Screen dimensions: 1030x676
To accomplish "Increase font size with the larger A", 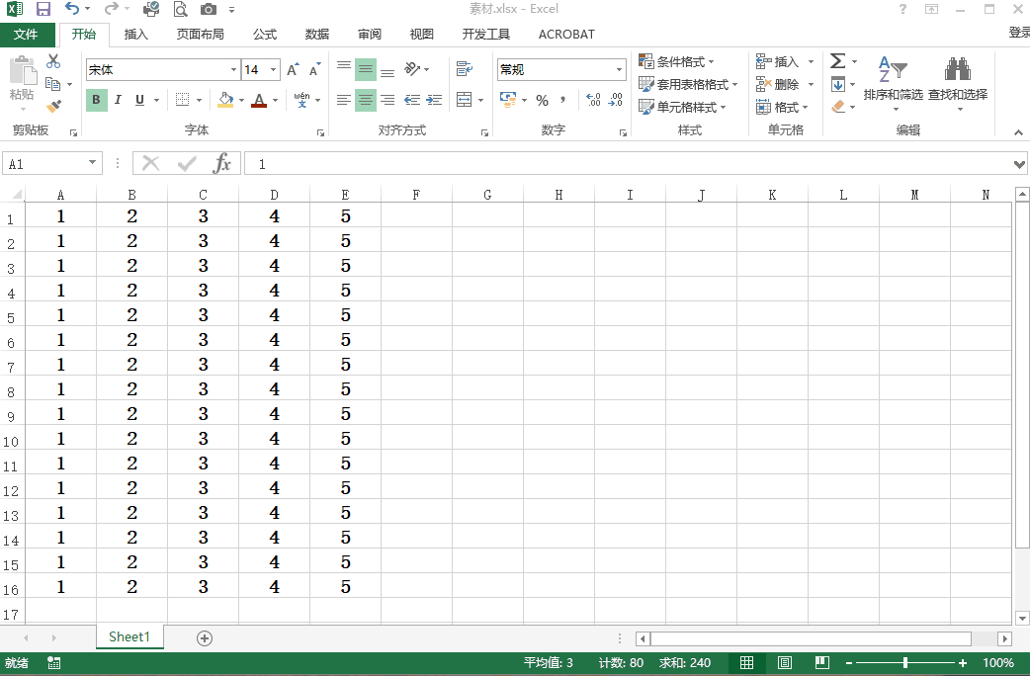I will pyautogui.click(x=293, y=69).
